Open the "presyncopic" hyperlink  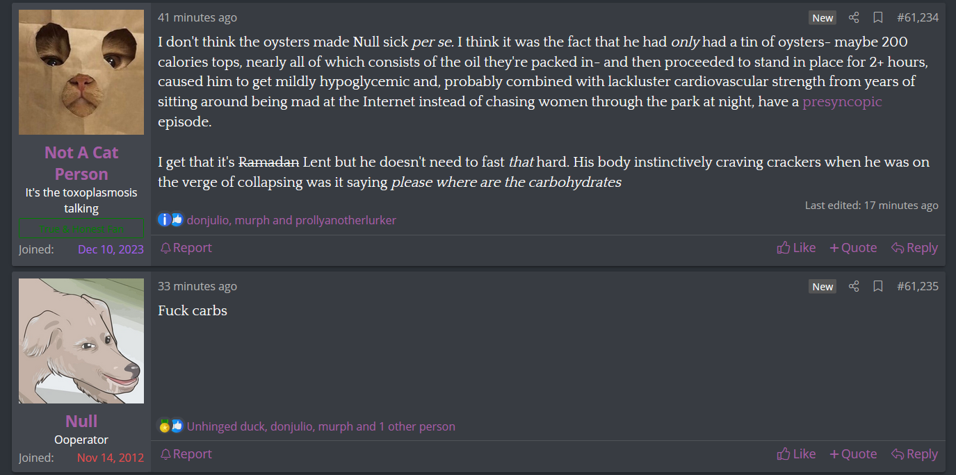click(842, 102)
